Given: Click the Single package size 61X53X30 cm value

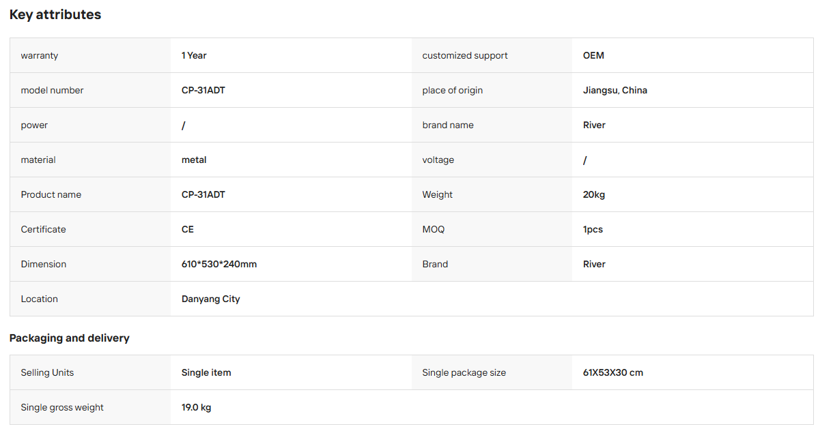Looking at the screenshot, I should click(613, 372).
